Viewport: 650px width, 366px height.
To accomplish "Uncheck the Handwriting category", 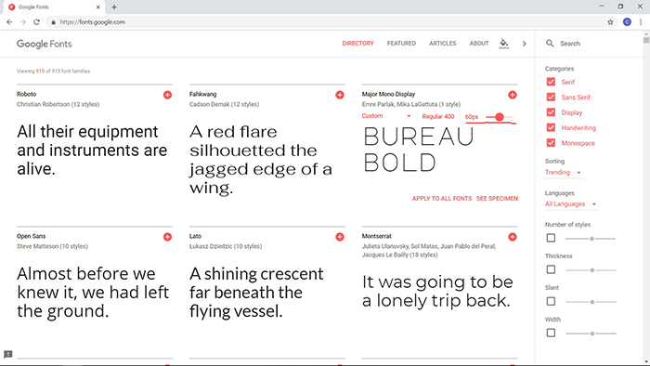I will [551, 127].
